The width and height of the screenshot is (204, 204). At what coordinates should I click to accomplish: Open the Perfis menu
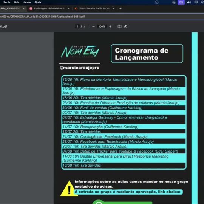7,2
